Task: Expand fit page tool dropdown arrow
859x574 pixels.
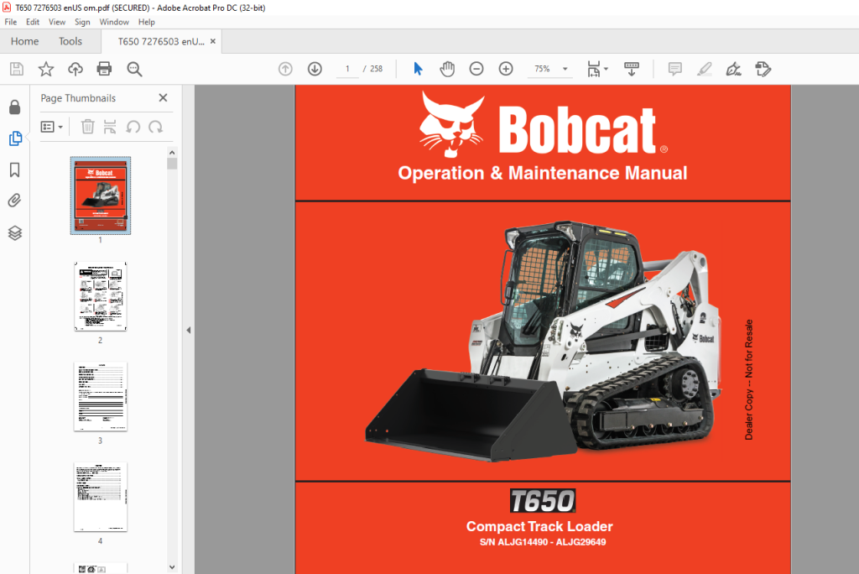Action: click(606, 69)
